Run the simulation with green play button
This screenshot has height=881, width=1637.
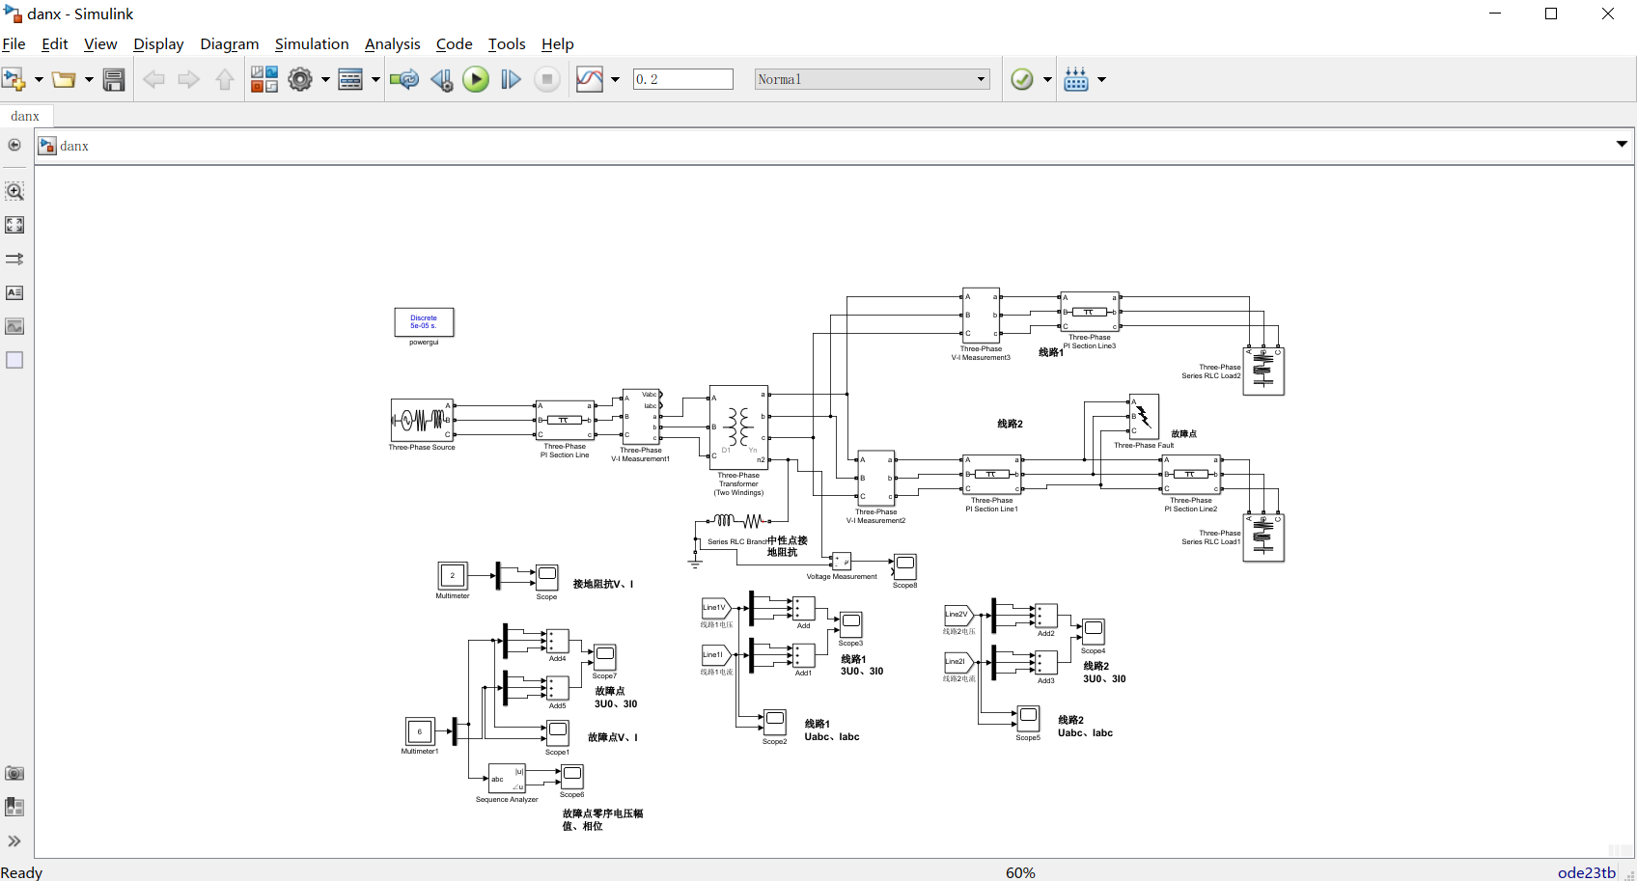(476, 79)
